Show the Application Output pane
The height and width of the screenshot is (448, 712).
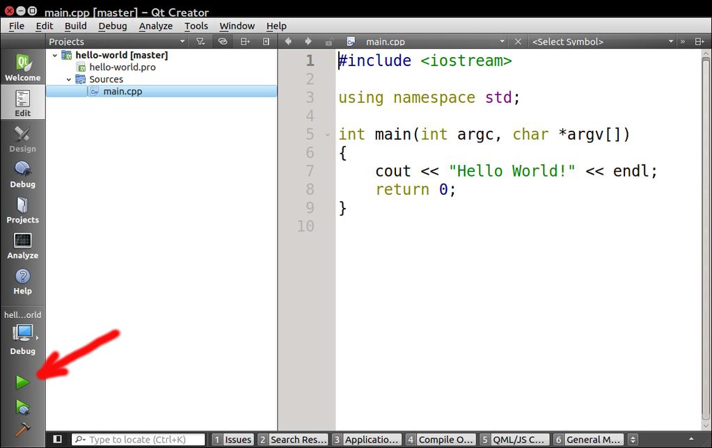[367, 440]
